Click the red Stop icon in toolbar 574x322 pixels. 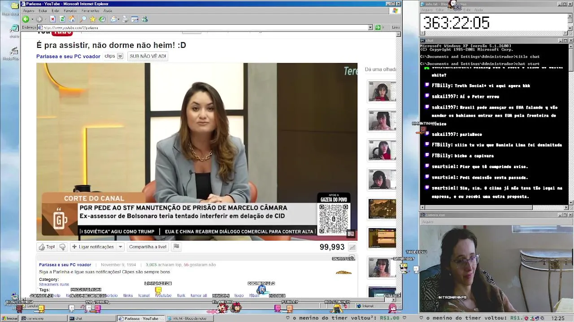(x=52, y=19)
